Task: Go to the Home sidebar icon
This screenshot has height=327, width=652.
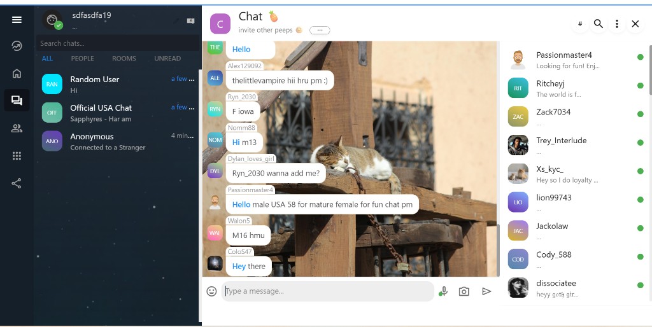Action: 17,74
